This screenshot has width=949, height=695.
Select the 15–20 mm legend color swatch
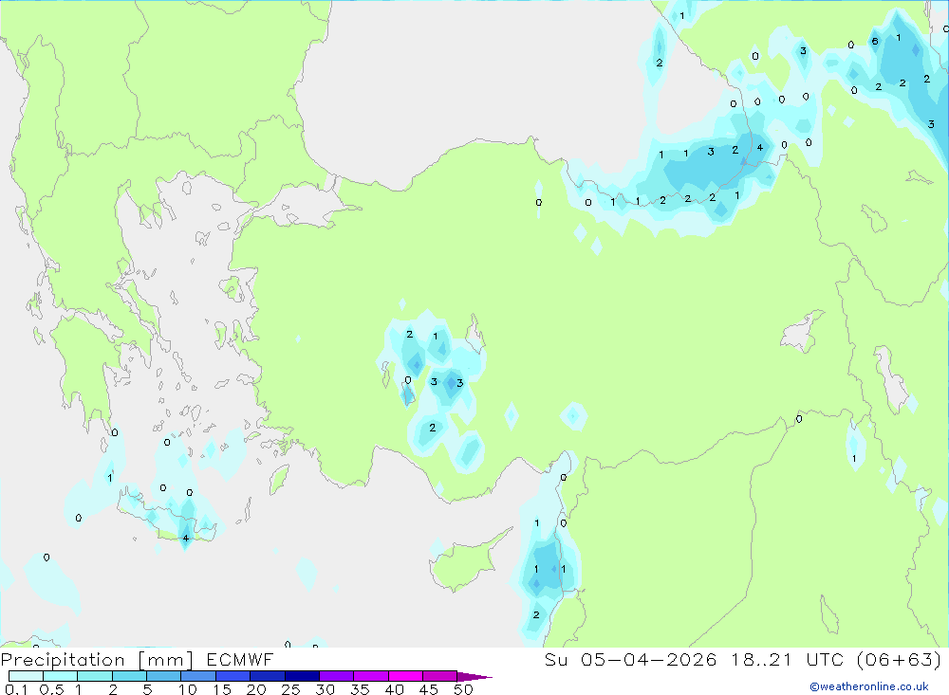(233, 676)
